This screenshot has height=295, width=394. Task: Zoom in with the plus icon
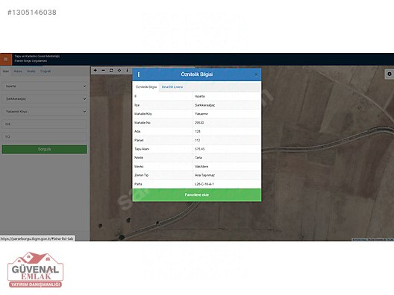[x=96, y=71]
